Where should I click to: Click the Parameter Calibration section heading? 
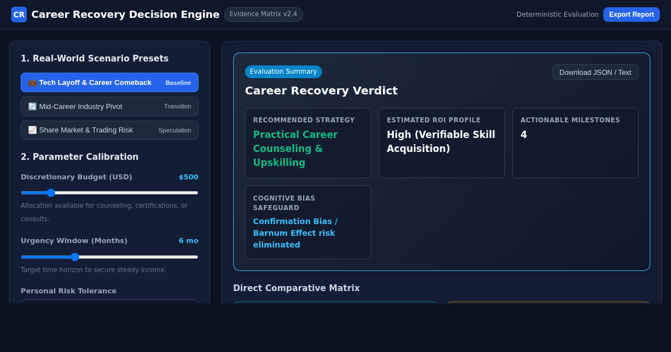click(79, 157)
